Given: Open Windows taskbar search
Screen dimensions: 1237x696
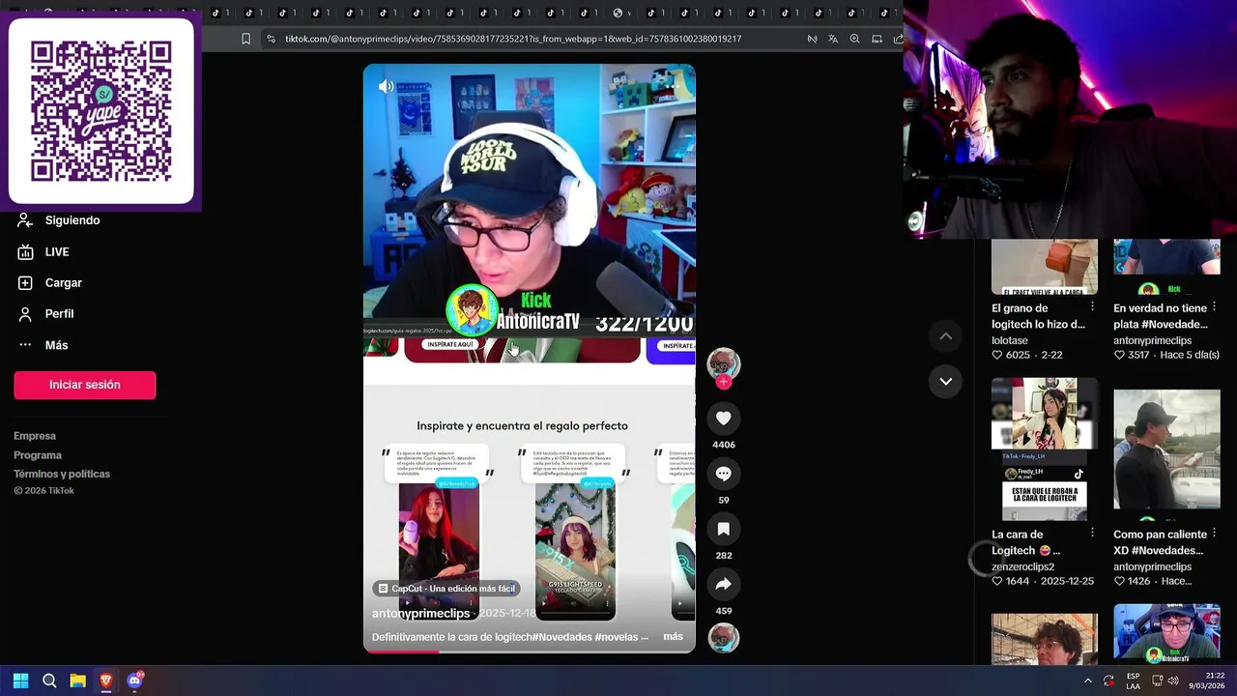Looking at the screenshot, I should [49, 681].
